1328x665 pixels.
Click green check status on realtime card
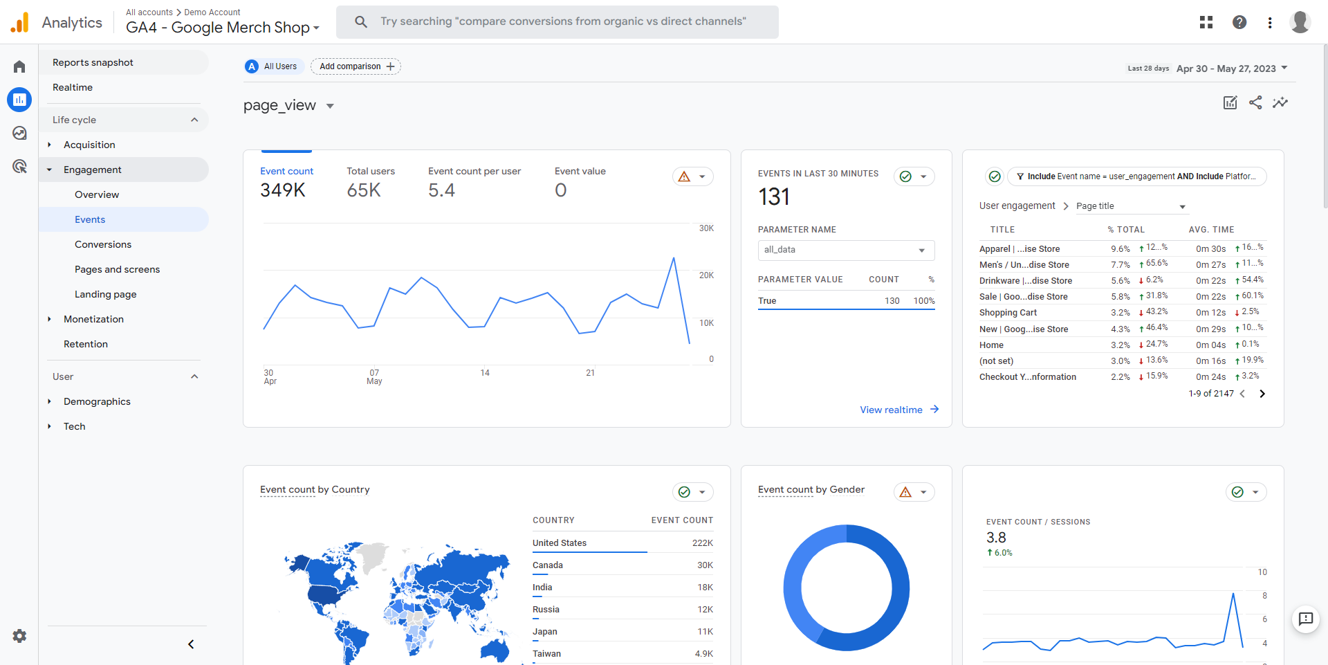point(905,176)
